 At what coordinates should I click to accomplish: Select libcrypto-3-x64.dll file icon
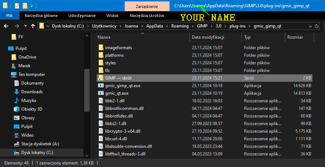click(x=101, y=131)
